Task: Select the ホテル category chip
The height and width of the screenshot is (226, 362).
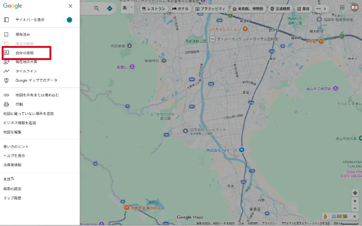Action: [x=180, y=9]
